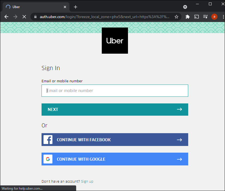Continue with Google
Image resolution: width=225 pixels, height=191 pixels.
(x=115, y=159)
